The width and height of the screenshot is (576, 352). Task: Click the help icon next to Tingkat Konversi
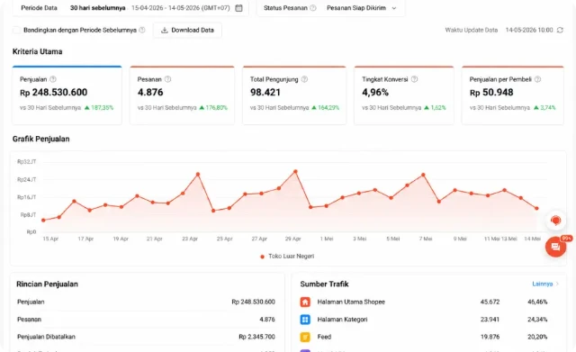(414, 79)
